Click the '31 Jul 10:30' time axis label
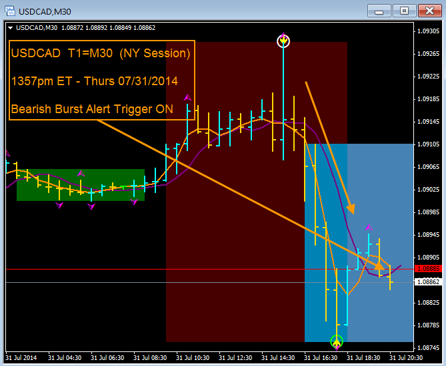Viewport: 446px width, 366px height. [193, 358]
